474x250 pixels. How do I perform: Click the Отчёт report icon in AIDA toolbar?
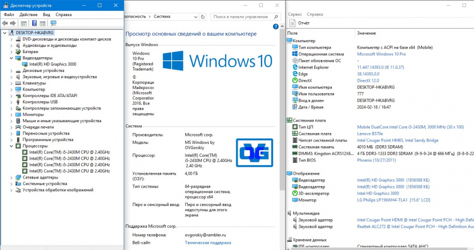[x=292, y=23]
